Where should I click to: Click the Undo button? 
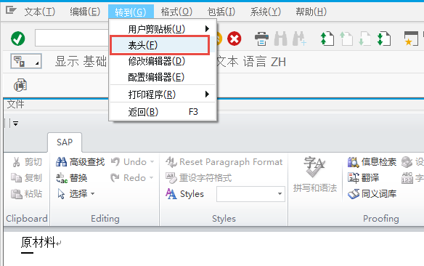tap(129, 162)
